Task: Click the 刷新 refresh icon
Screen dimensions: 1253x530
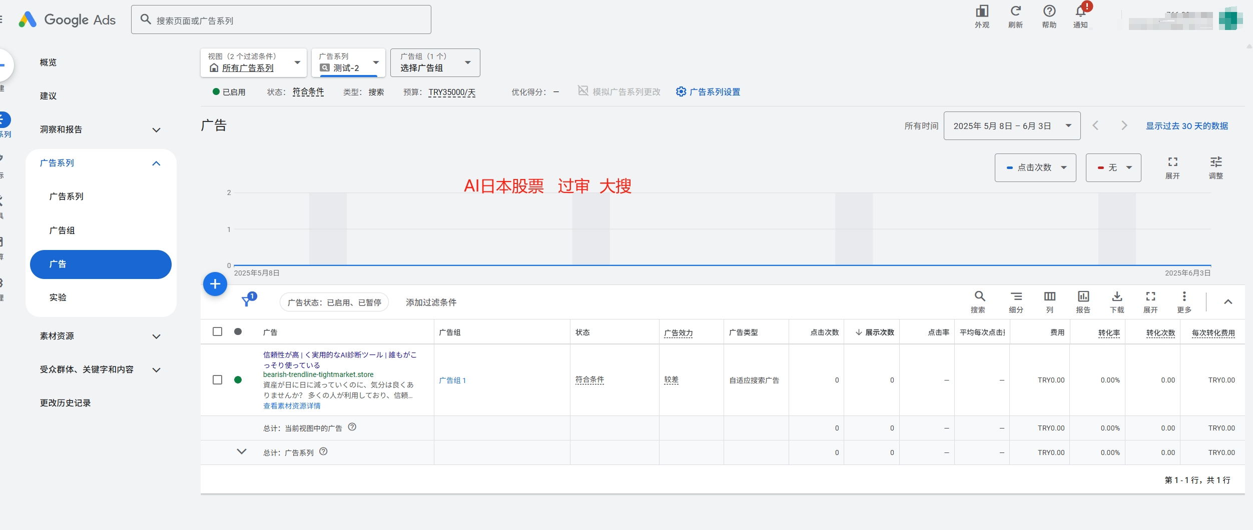Action: (x=1015, y=16)
